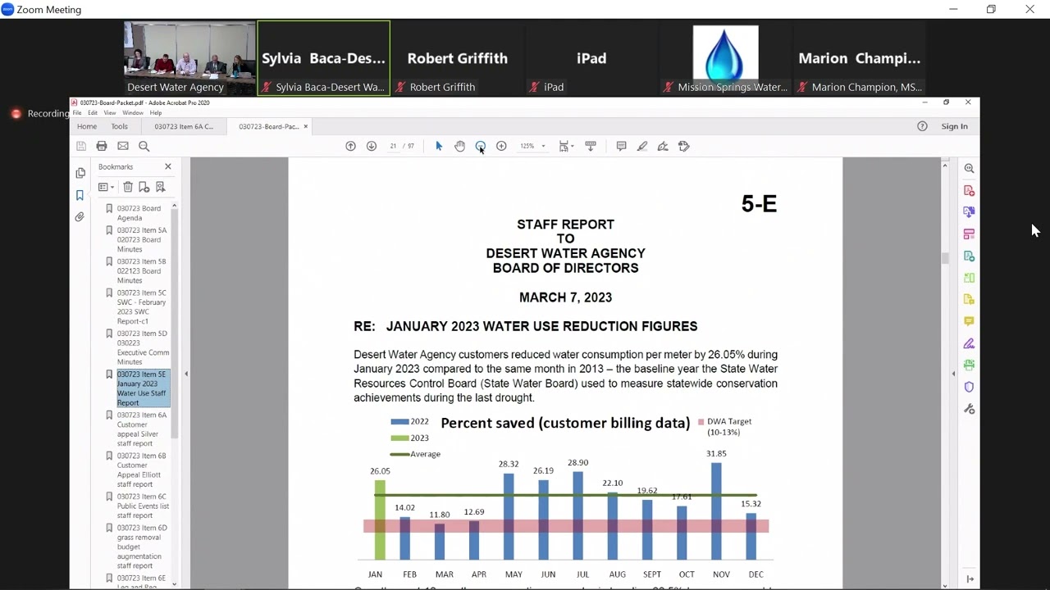Click the stamp tool icon in toolbar
The height and width of the screenshot is (590, 1050).
tap(684, 146)
